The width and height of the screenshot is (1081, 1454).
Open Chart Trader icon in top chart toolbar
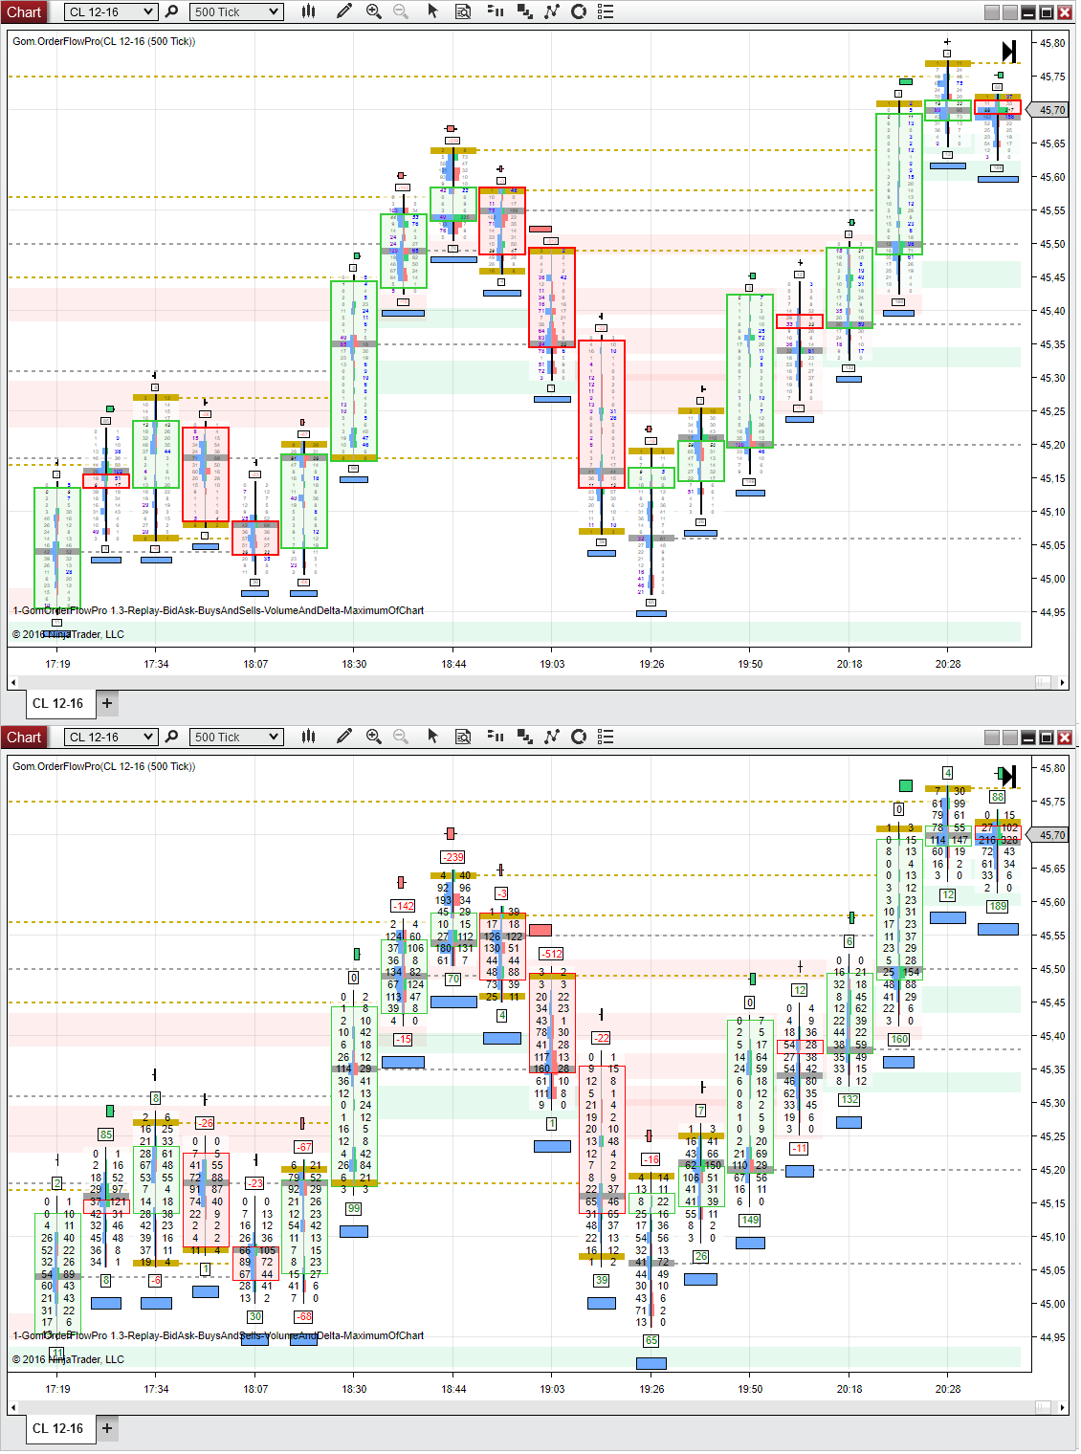click(496, 11)
